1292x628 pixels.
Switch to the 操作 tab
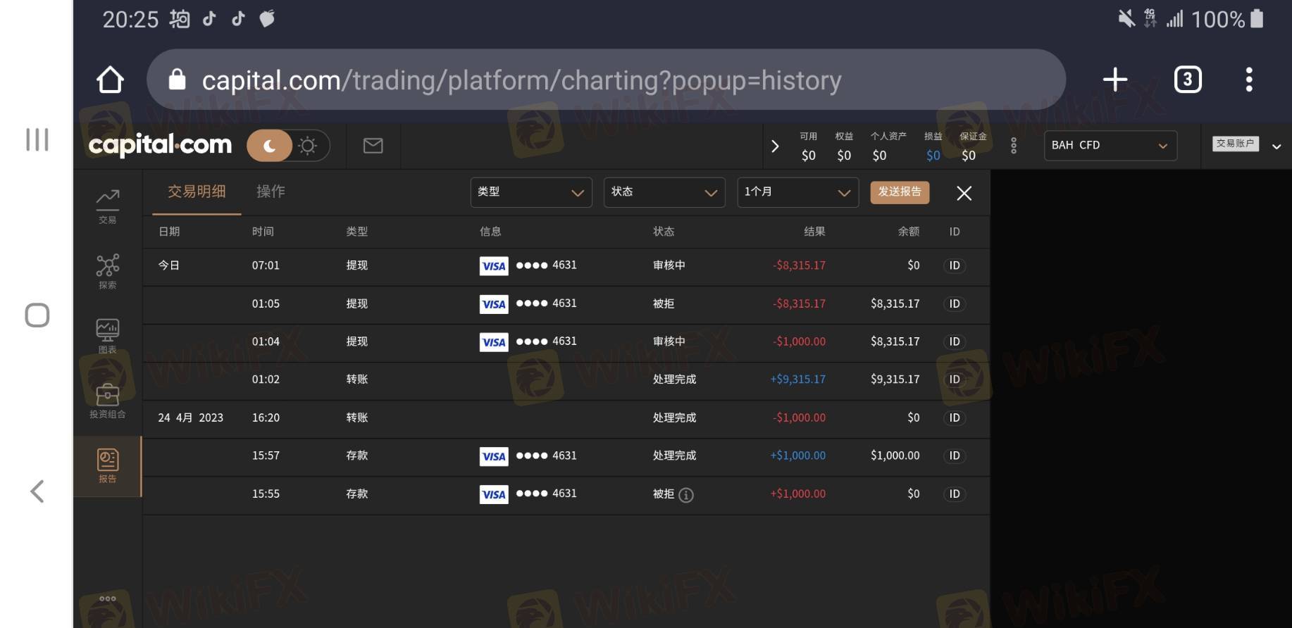271,191
